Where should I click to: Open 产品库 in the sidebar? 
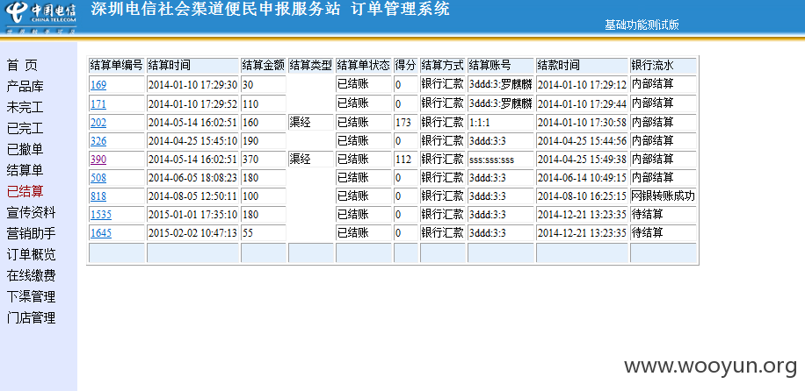25,86
